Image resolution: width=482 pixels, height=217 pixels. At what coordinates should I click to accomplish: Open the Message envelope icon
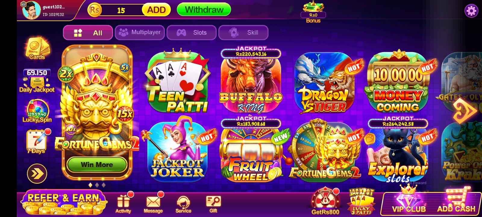point(153,203)
